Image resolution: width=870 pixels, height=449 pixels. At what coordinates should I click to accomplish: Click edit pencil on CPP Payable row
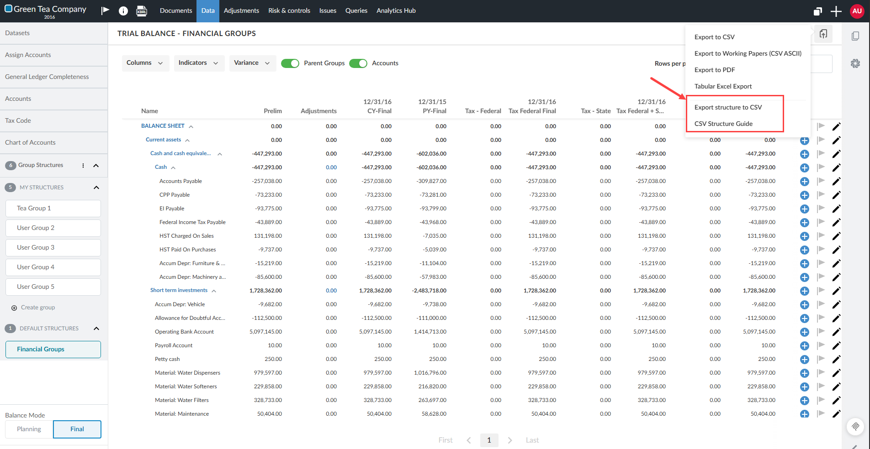click(836, 195)
